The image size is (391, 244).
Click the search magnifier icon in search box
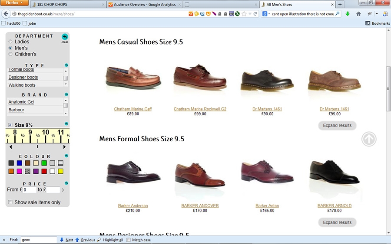[338, 14]
